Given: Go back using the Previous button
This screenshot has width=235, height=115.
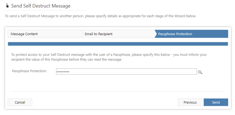Looking at the screenshot, I should point(190,102).
